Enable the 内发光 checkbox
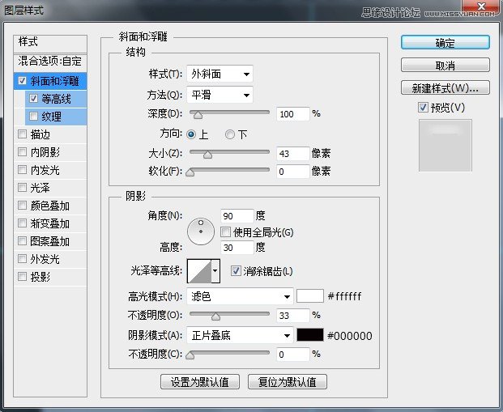The width and height of the screenshot is (503, 412). pyautogui.click(x=22, y=170)
